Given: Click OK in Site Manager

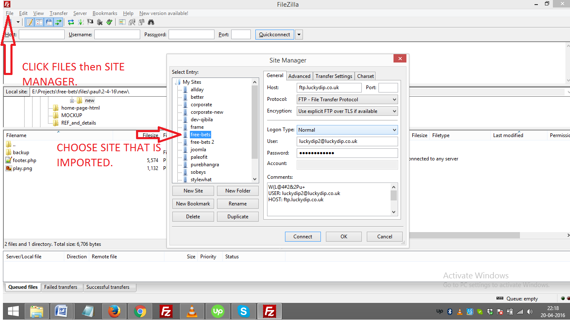Looking at the screenshot, I should 344,237.
